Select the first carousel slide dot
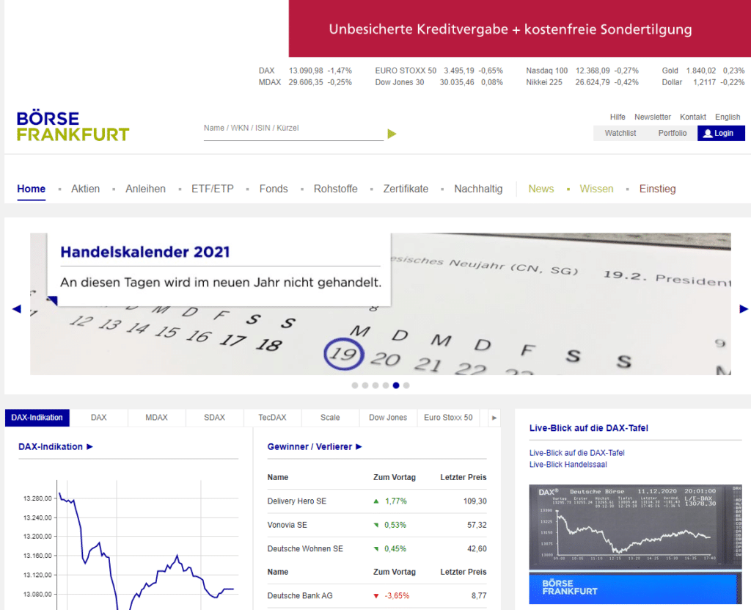 tap(355, 385)
